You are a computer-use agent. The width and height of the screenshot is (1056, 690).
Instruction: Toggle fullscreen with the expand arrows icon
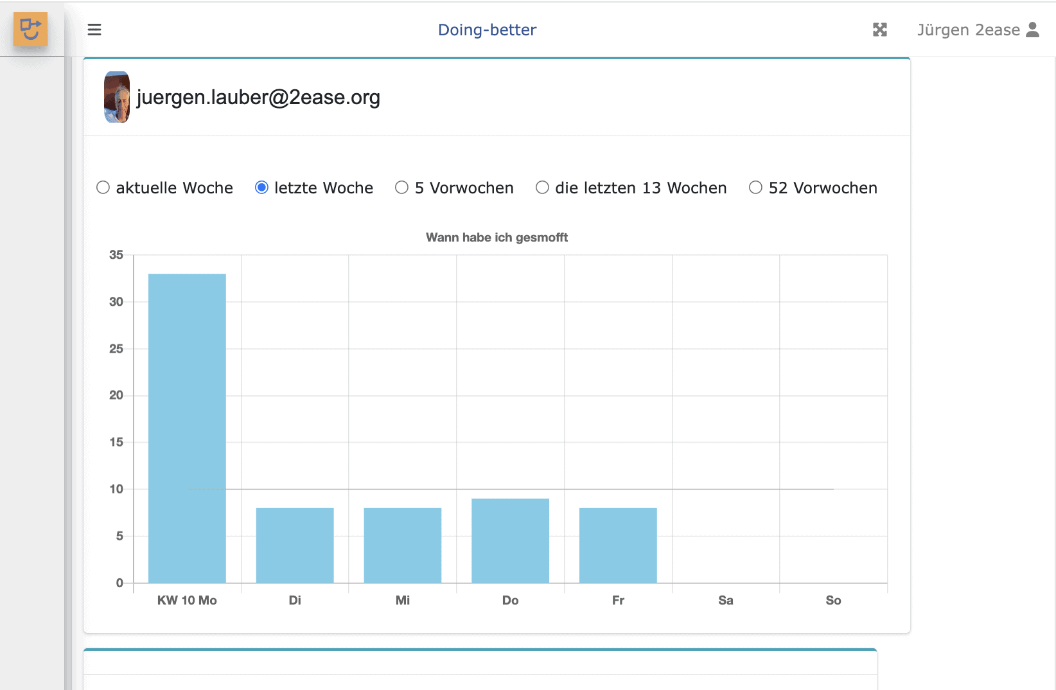(880, 30)
